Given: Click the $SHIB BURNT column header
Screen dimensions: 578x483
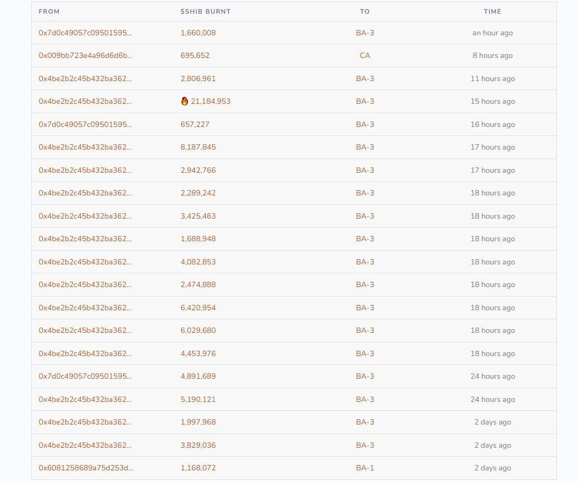Looking at the screenshot, I should point(205,12).
